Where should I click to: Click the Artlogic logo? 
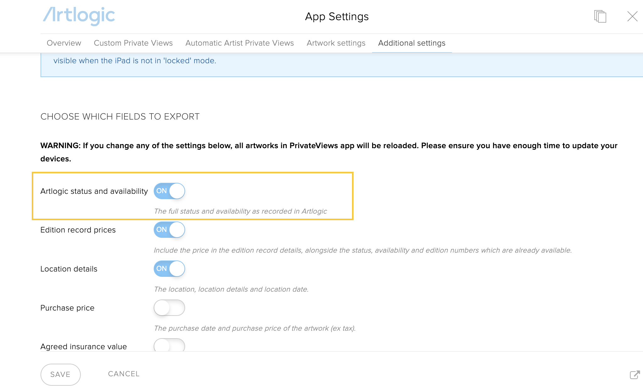79,16
